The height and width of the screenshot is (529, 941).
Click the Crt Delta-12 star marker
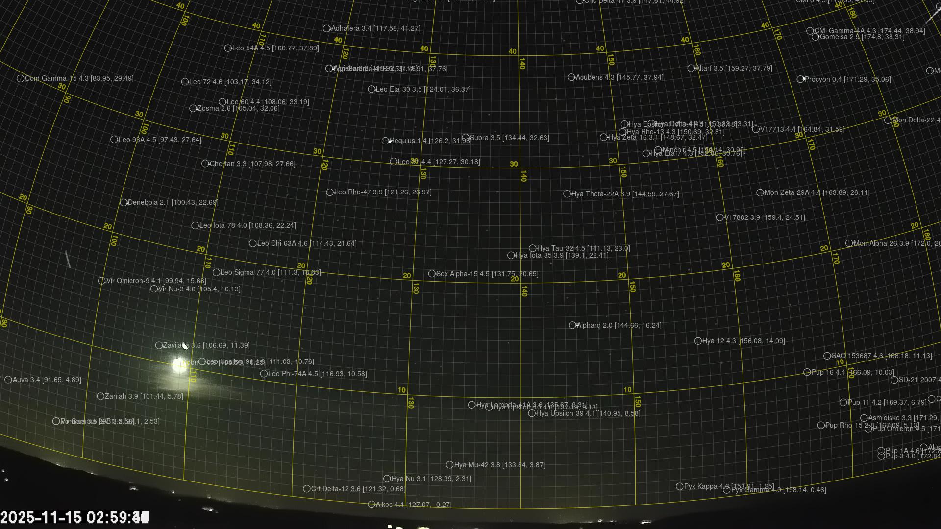point(307,489)
